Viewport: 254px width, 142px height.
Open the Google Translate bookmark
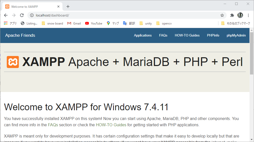point(129,23)
